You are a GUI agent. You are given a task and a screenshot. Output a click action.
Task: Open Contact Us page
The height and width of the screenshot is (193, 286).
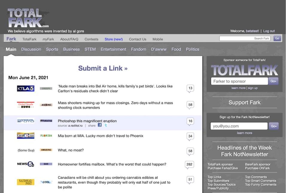tap(138, 39)
